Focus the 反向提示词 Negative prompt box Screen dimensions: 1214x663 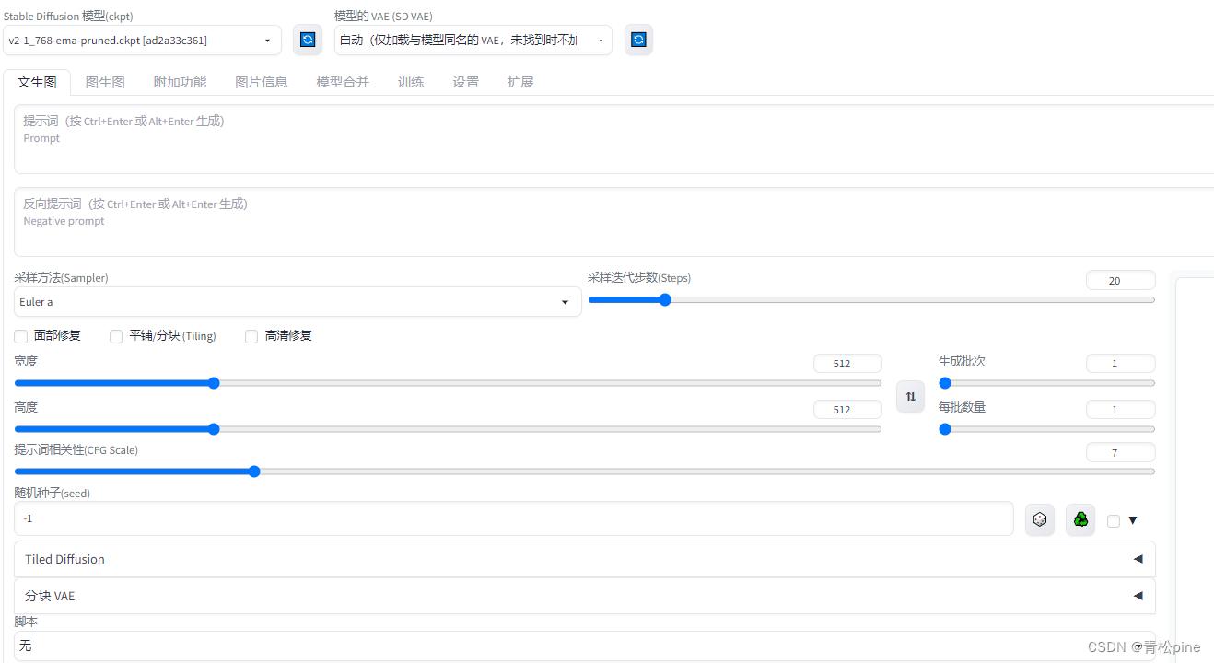[x=613, y=222]
